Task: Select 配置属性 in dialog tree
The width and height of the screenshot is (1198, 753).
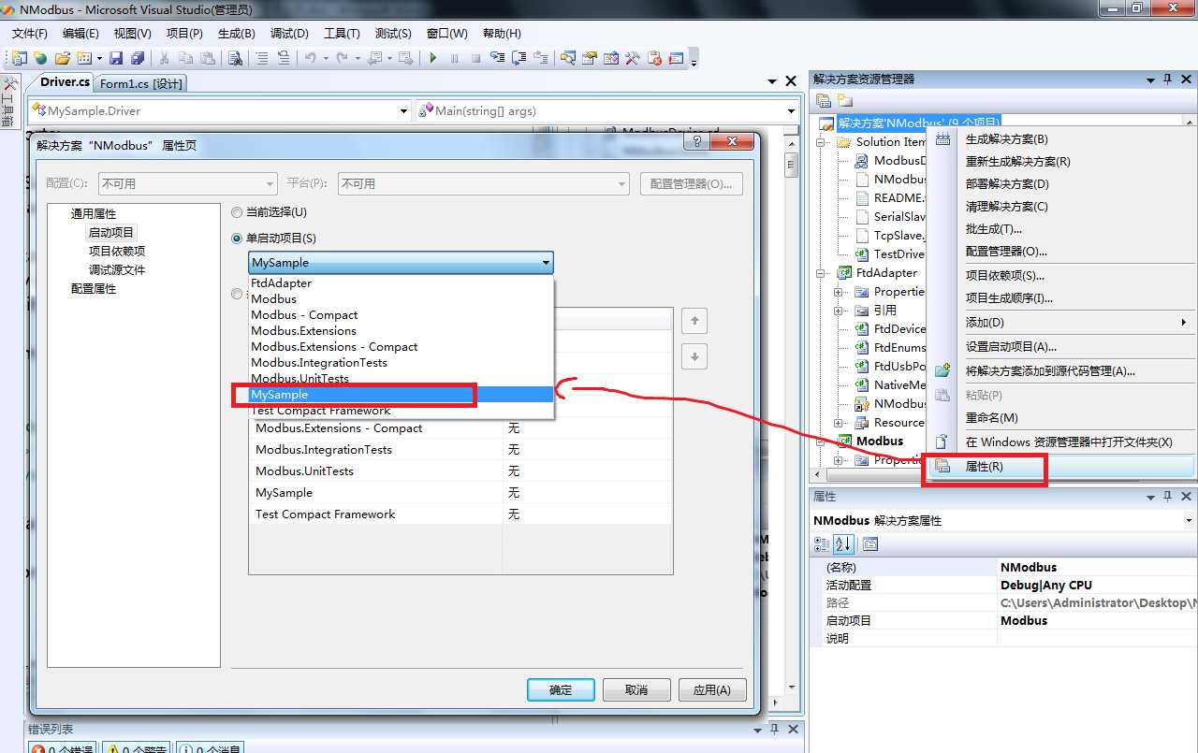Action: [x=94, y=289]
